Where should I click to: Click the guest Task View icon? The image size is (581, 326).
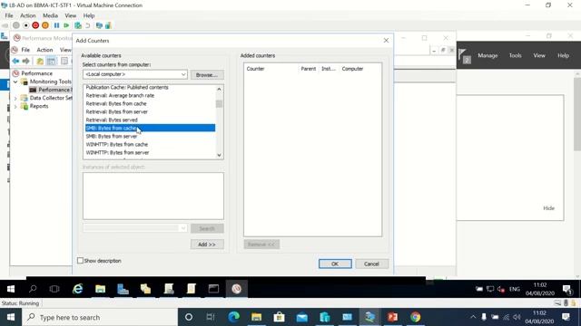click(x=54, y=289)
